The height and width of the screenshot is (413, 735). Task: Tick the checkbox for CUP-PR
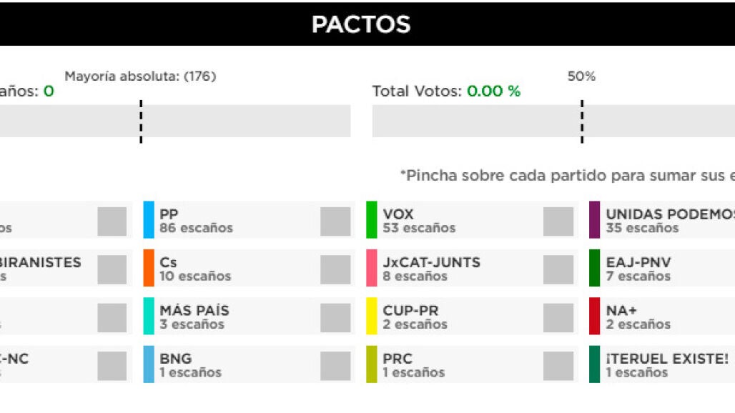558,317
